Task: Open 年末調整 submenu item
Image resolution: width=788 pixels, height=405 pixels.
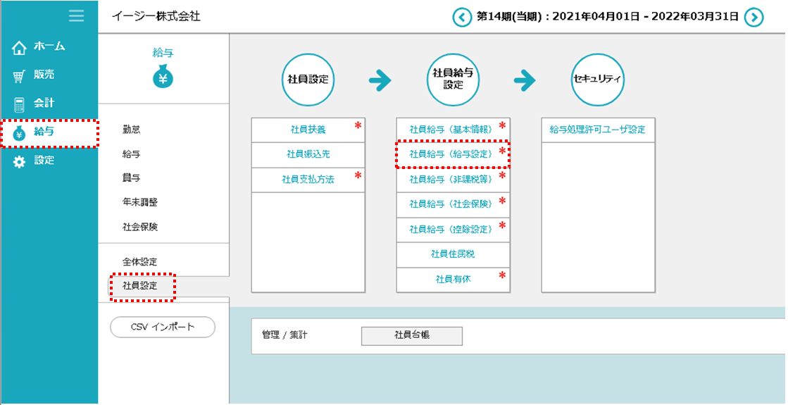Action: [x=140, y=202]
